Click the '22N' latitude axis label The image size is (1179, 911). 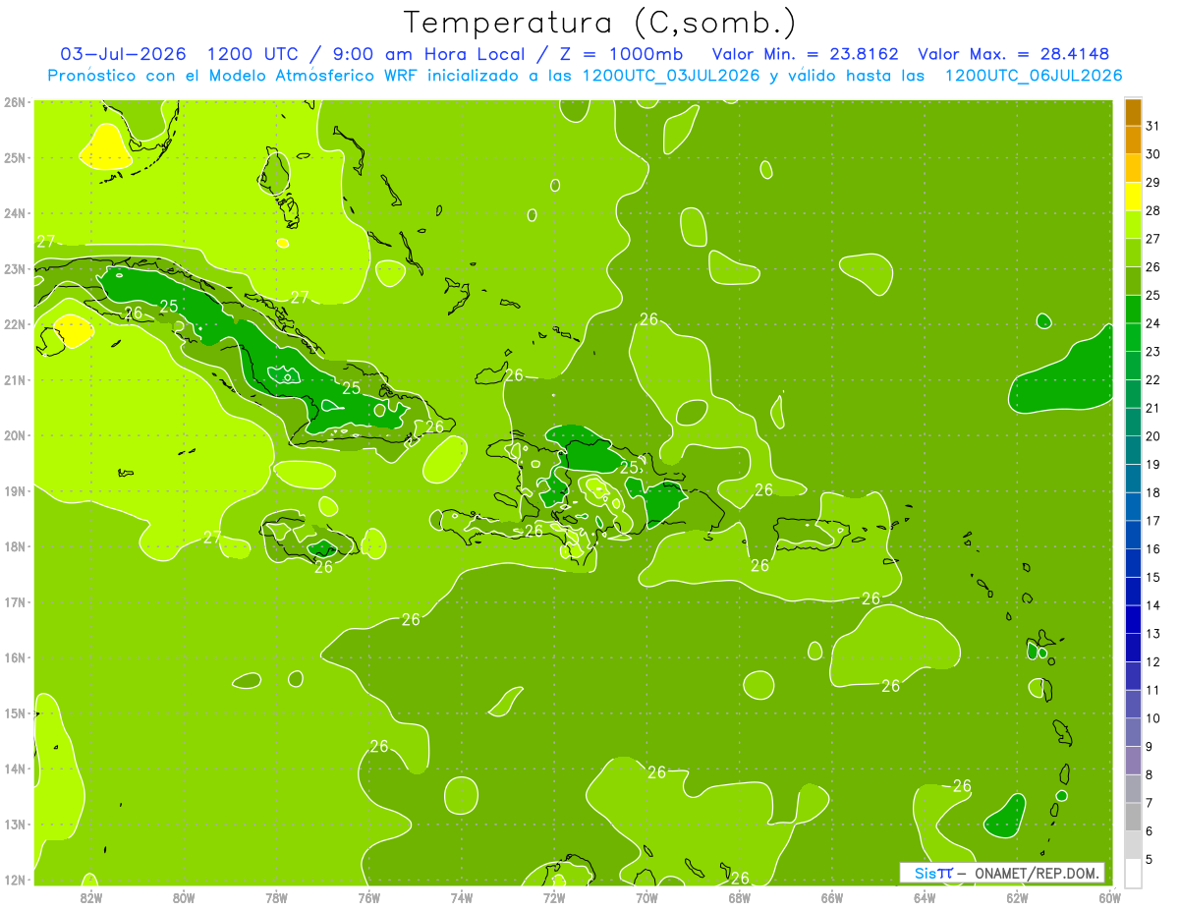click(15, 324)
